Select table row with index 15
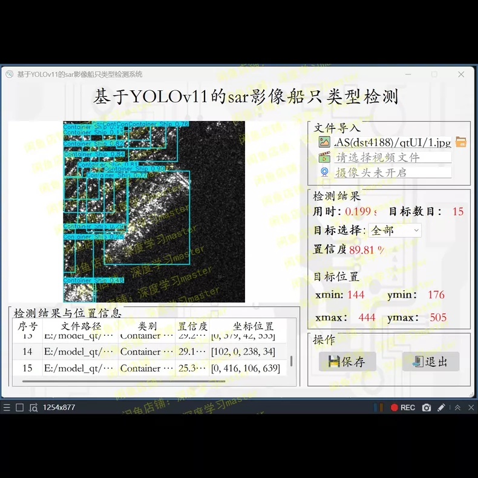The height and width of the screenshot is (478, 478). pos(149,368)
